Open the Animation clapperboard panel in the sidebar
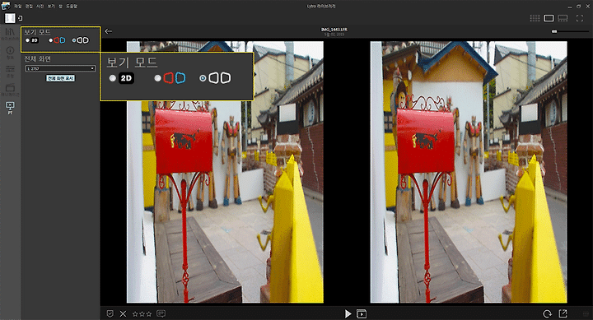The width and height of the screenshot is (593, 320). (10, 90)
